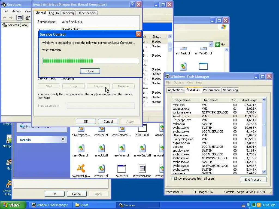Viewport: 279px width, 209px height.
Task: Switch to Performance tab in Task Manager
Action: click(211, 90)
